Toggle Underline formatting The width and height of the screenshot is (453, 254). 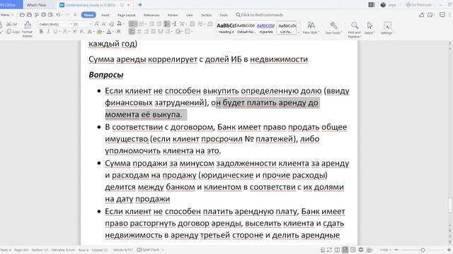(55, 31)
